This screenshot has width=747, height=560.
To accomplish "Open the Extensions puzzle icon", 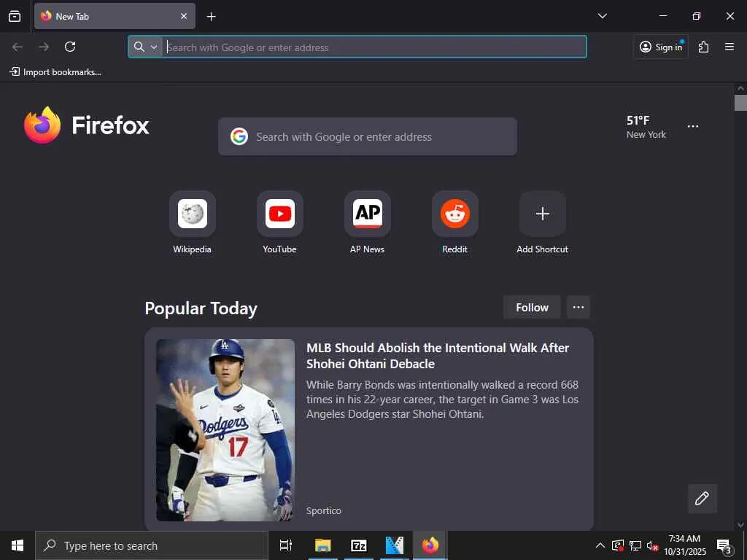I will 704,47.
